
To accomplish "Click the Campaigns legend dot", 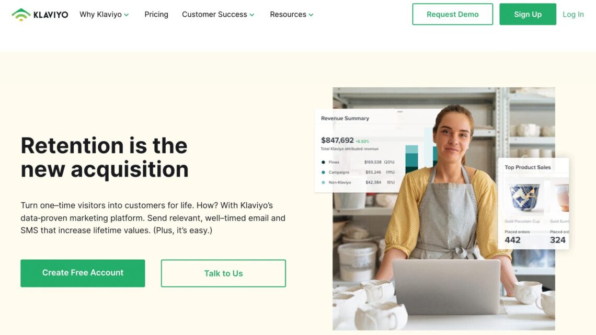I will (x=324, y=172).
